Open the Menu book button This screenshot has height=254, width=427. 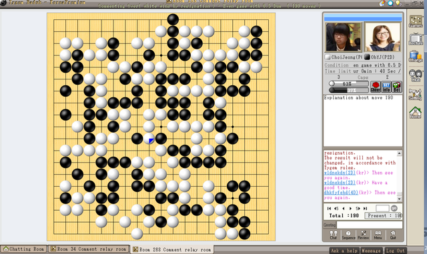point(378,235)
